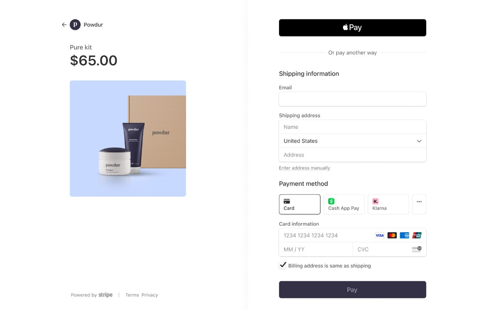The width and height of the screenshot is (496, 310).
Task: Click Enter address manually link
Action: click(305, 168)
